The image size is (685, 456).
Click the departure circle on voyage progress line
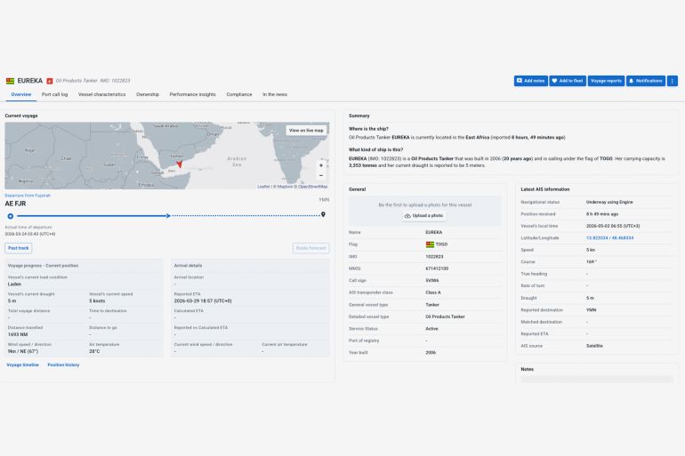11,216
